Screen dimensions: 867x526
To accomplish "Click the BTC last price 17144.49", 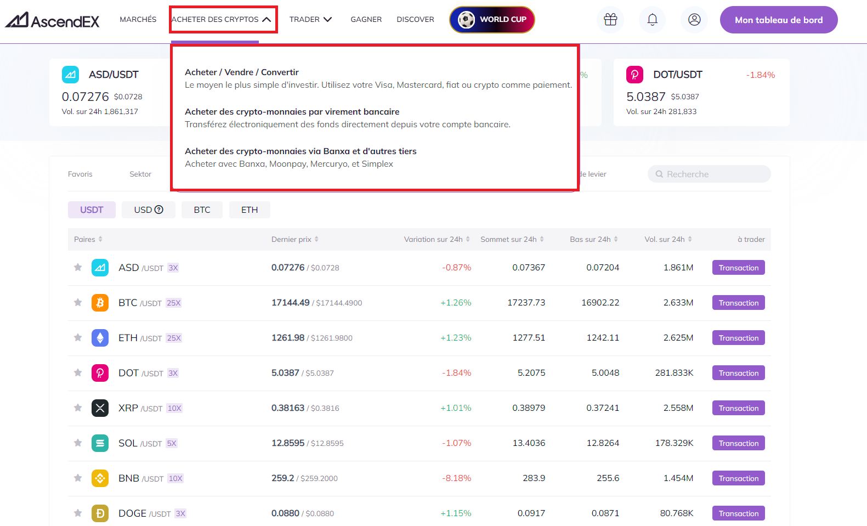I will click(x=291, y=303).
